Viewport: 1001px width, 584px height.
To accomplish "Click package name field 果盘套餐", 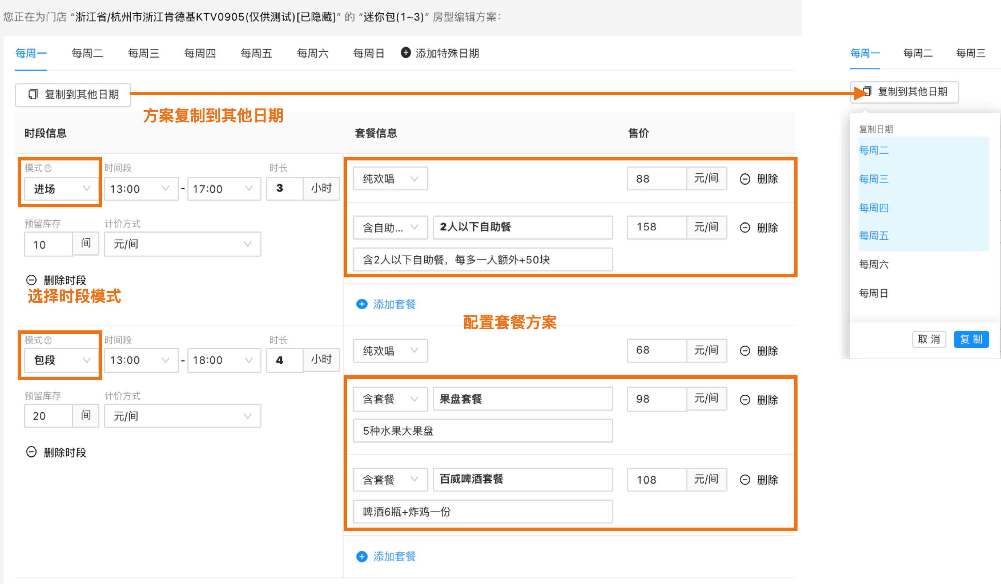I will click(523, 399).
